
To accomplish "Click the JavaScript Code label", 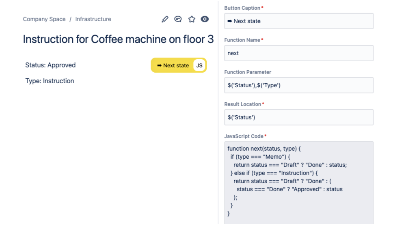I will click(x=244, y=136).
